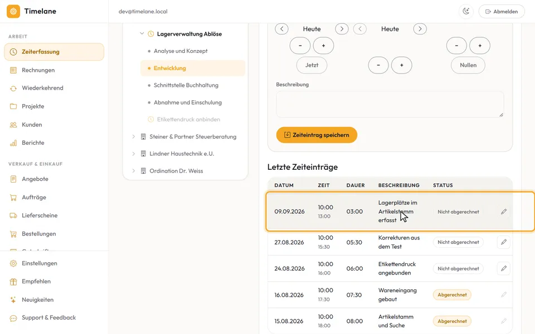The image size is (535, 334).
Task: Open Berichte in the sidebar
Action: tap(54, 143)
